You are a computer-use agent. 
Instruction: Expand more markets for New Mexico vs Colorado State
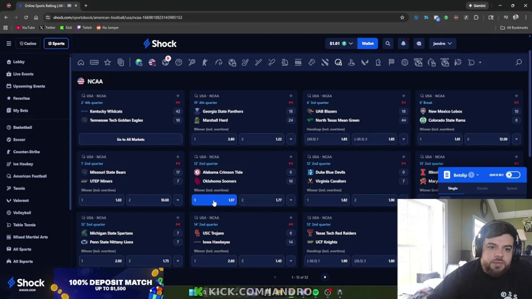[516, 139]
